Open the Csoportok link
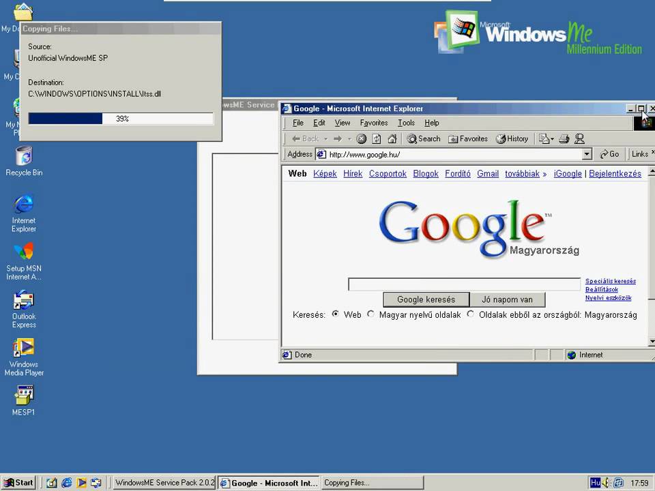The width and height of the screenshot is (655, 491). tap(388, 174)
